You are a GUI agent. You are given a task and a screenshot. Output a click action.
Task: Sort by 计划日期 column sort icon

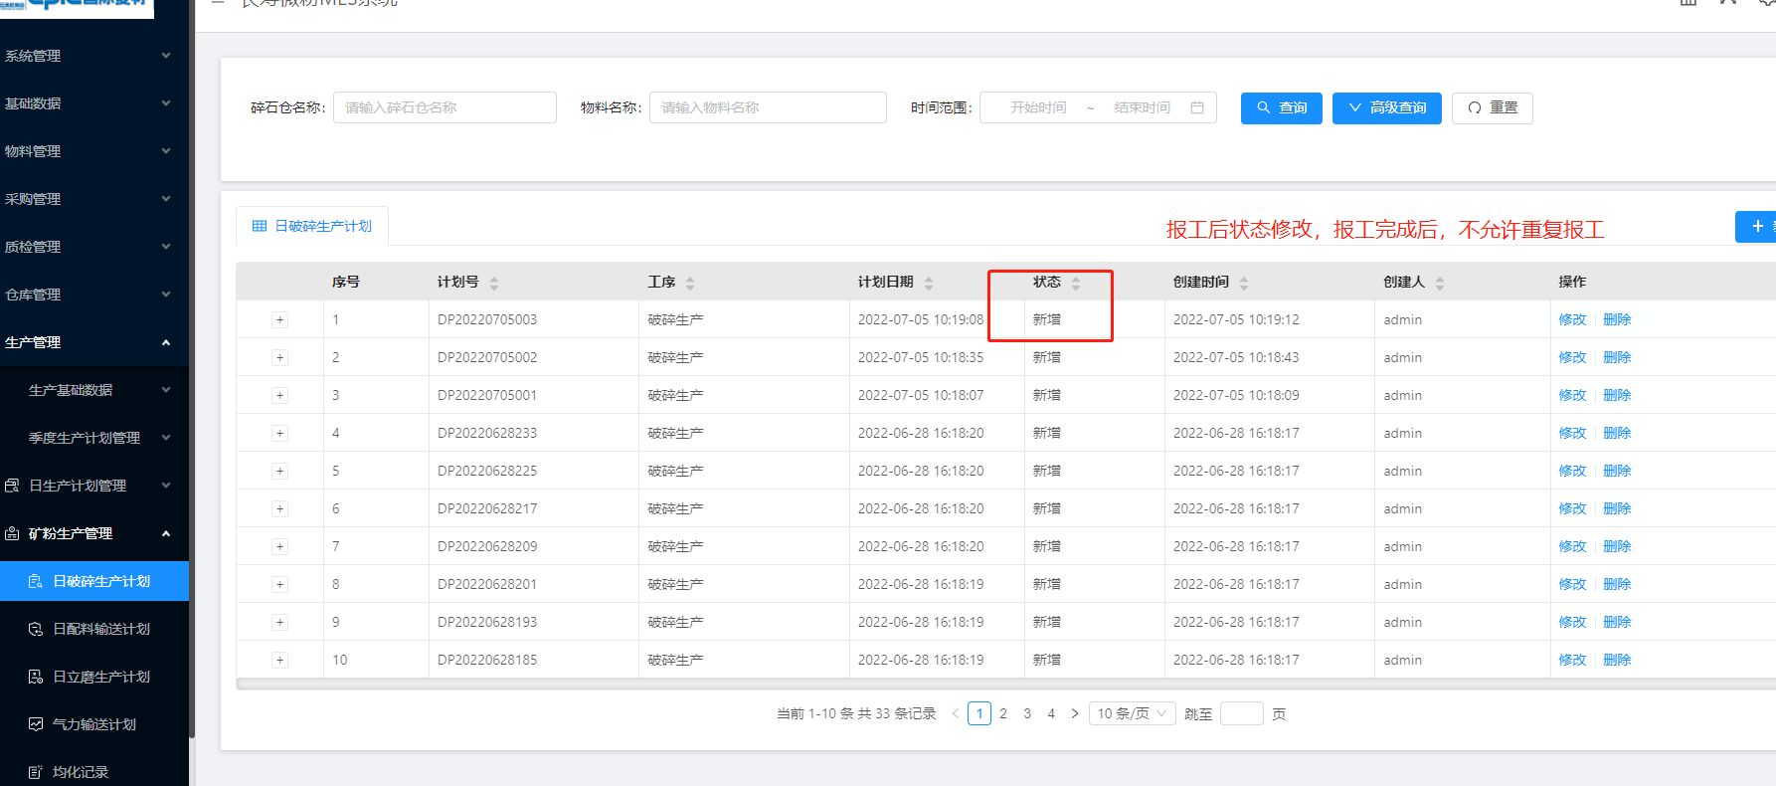[929, 283]
